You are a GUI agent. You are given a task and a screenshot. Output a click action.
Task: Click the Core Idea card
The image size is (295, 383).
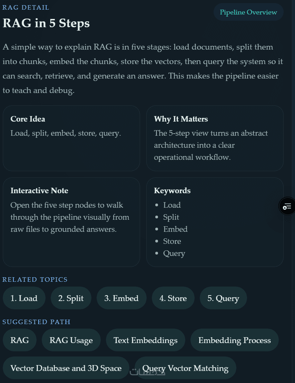[71, 138]
